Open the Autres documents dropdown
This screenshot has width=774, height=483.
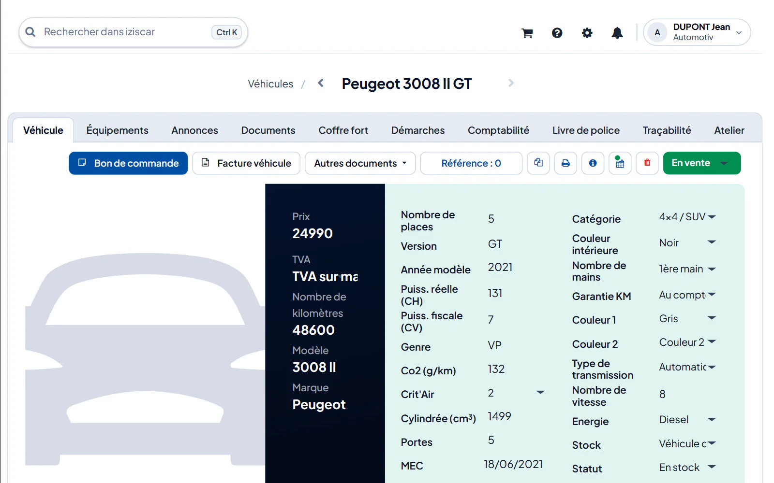[360, 163]
